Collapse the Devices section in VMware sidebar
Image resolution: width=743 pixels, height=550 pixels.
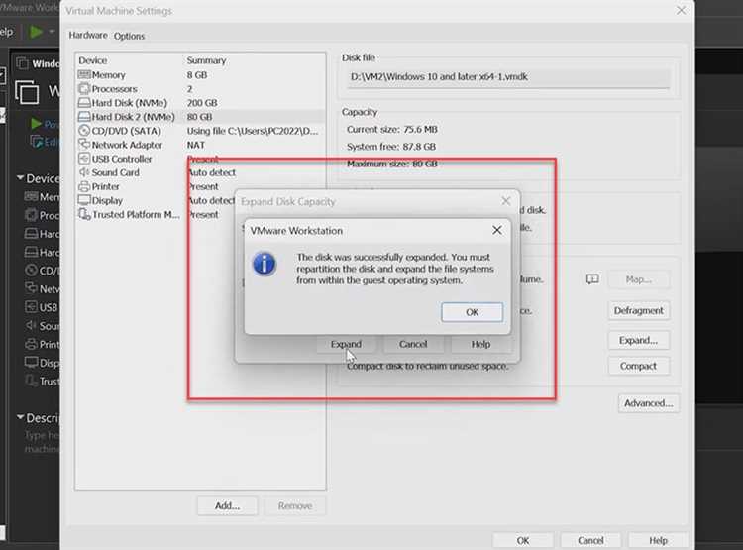tap(21, 177)
